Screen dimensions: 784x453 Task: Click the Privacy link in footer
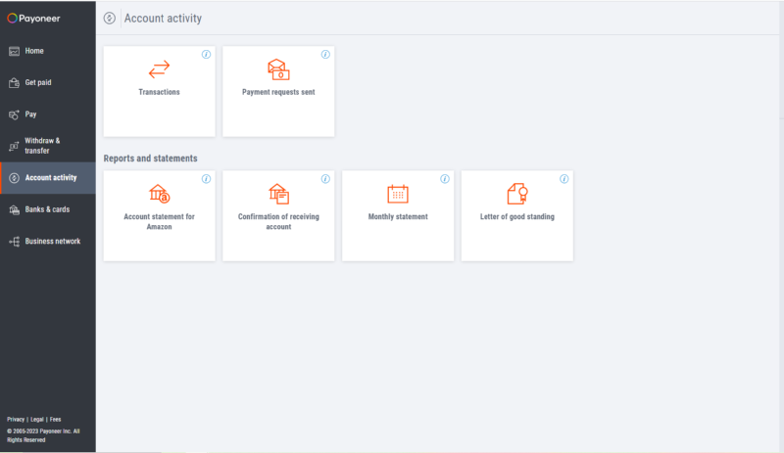coord(15,419)
